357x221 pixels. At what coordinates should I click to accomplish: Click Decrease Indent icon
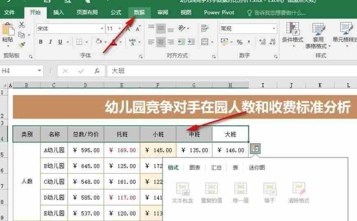pyautogui.click(x=181, y=42)
